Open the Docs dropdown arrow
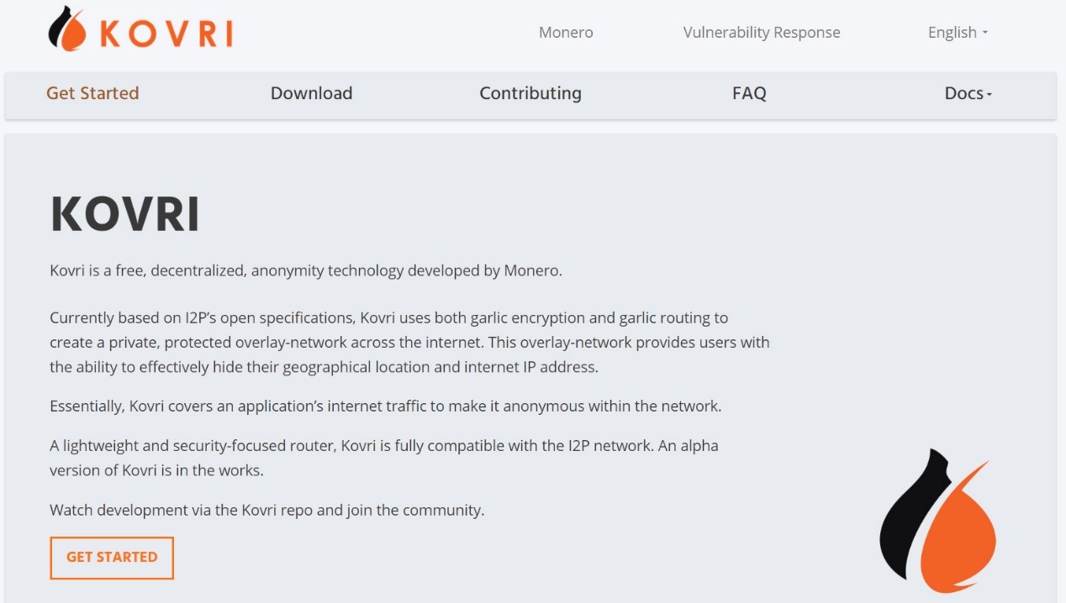The image size is (1066, 603). 989,94
